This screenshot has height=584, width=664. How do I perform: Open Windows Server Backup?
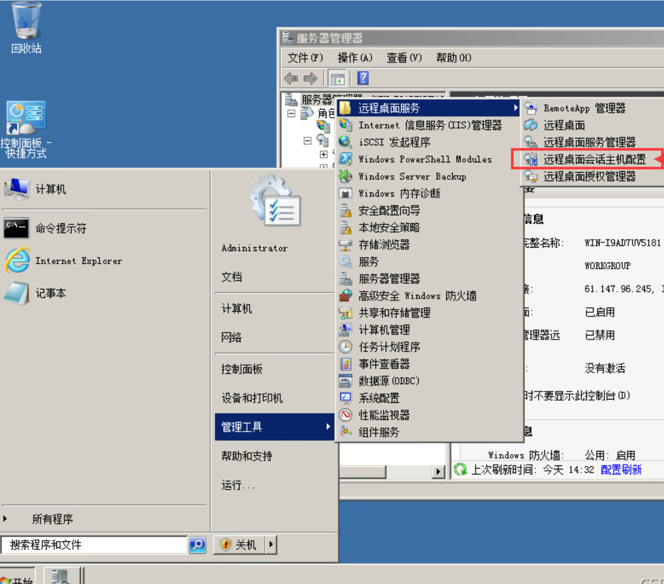coord(412,177)
